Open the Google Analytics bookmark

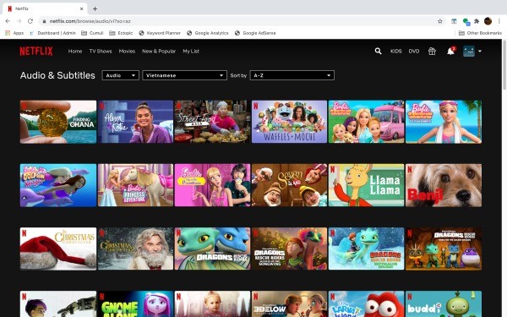[208, 33]
